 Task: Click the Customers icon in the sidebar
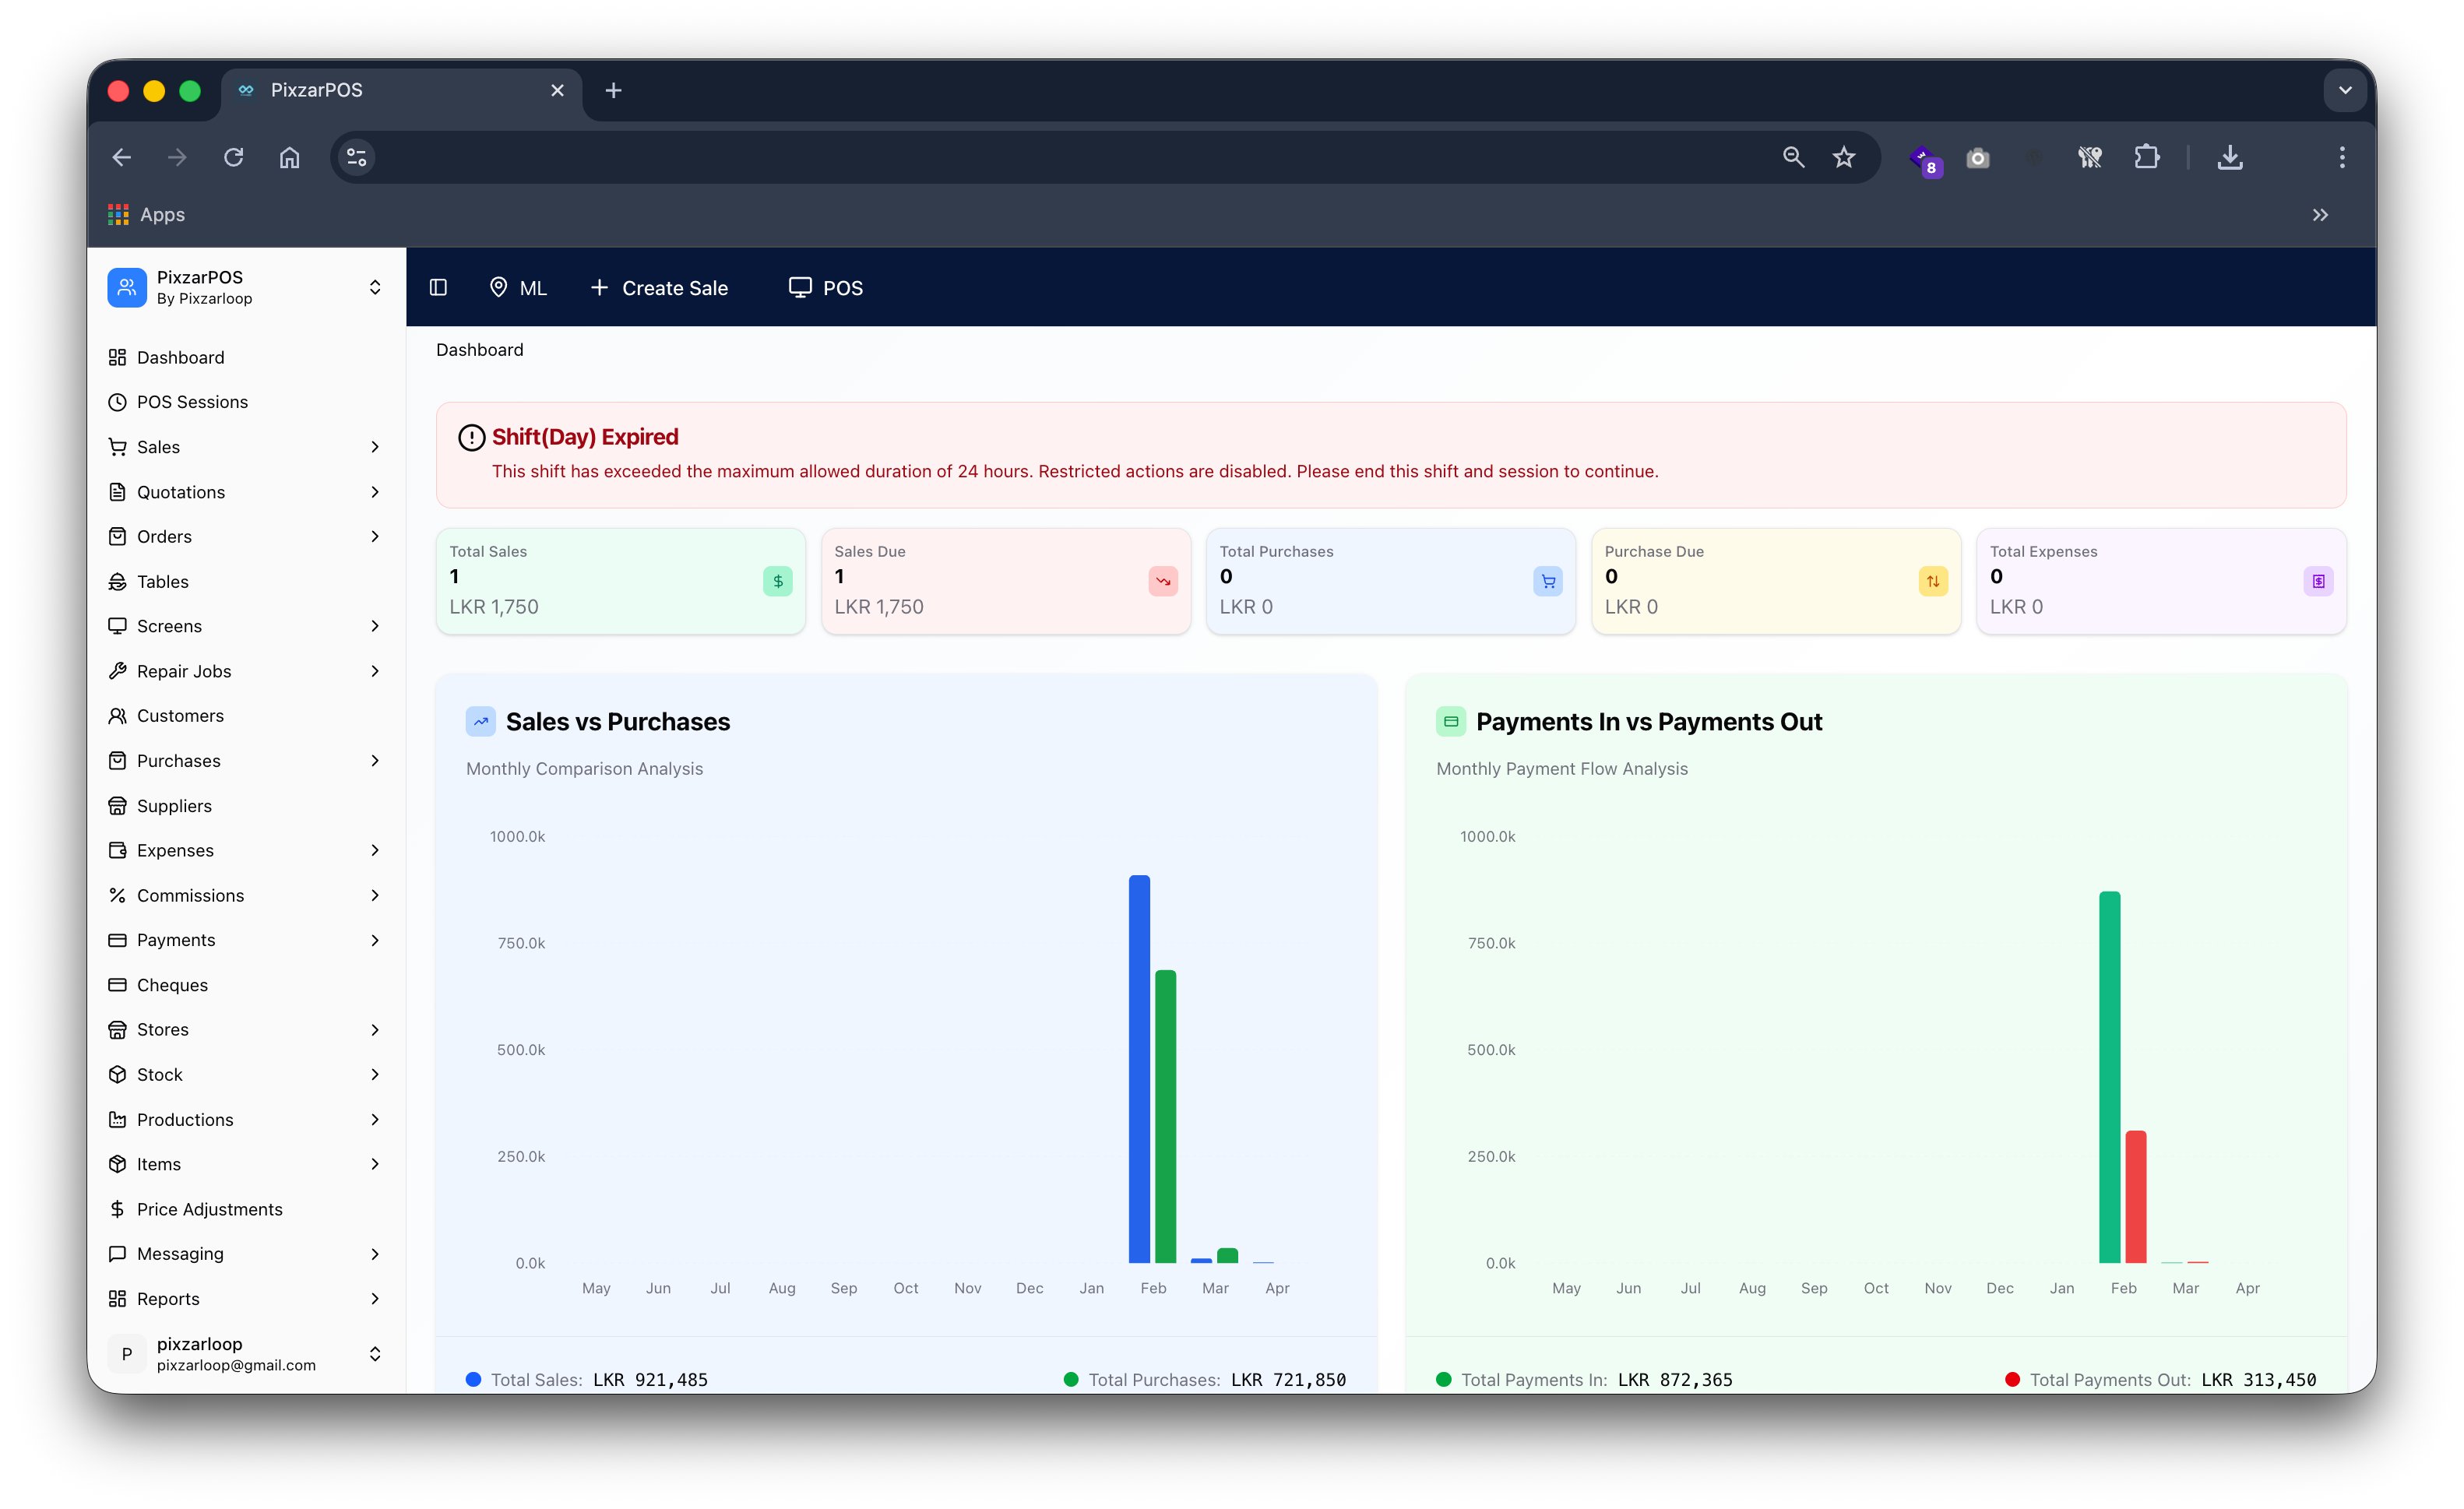[118, 715]
